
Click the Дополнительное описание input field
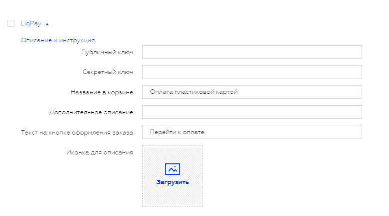252,112
